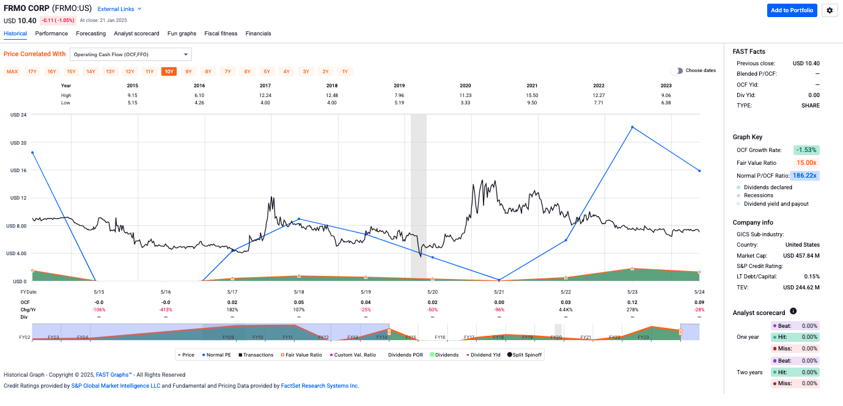
Task: Toggle Dividends POR in the legend
Action: pos(405,354)
